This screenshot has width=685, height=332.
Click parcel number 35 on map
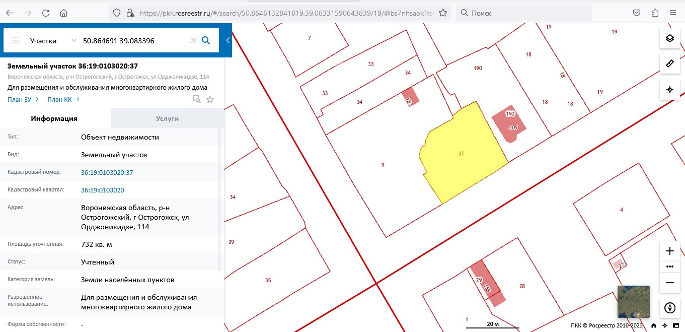coord(268,280)
